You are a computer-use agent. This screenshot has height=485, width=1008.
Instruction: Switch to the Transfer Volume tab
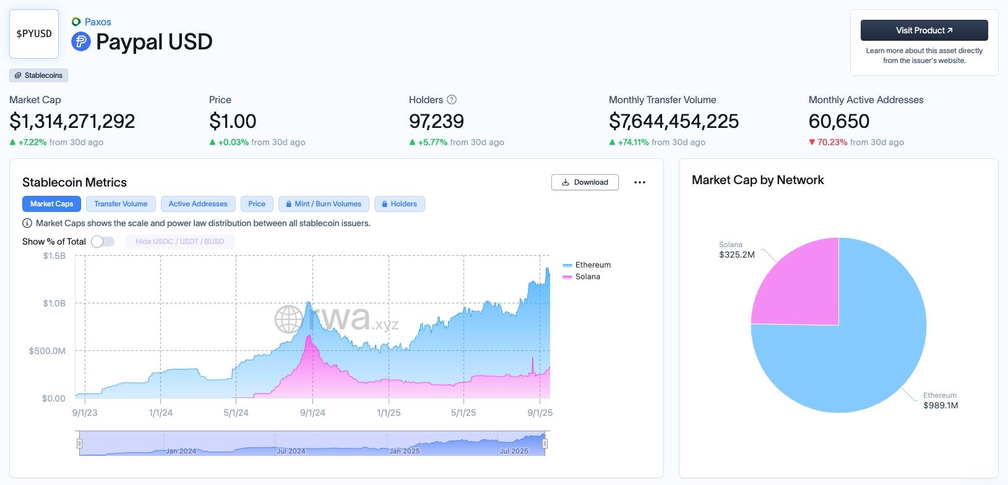pos(121,204)
